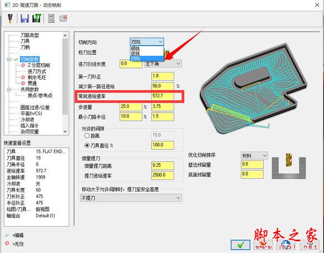Image resolution: width=324 pixels, height=253 pixels.
Task: Click the 刀具直径 % field showing 100.0
Action: (163, 145)
